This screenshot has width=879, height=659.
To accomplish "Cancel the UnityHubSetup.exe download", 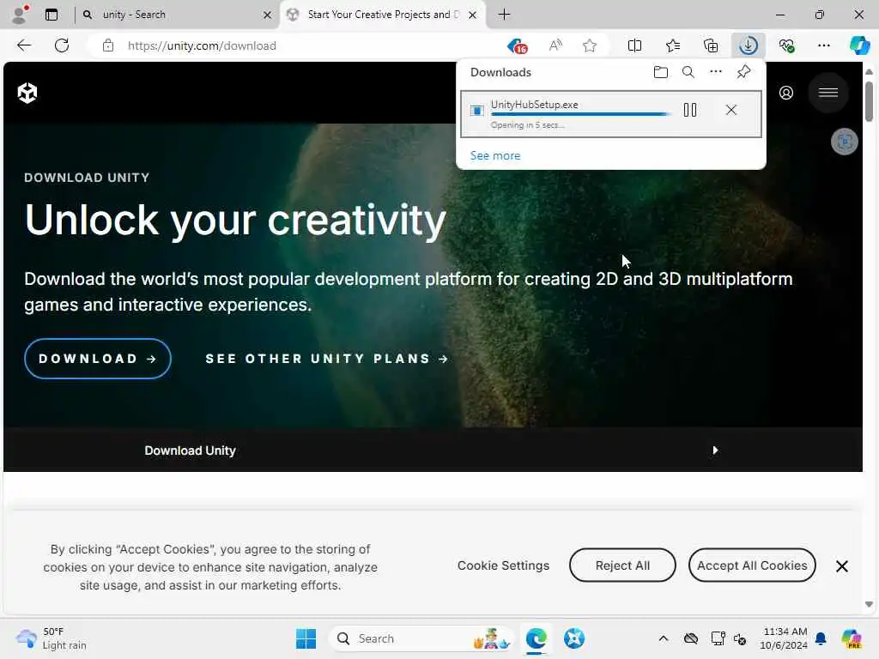I will click(731, 110).
